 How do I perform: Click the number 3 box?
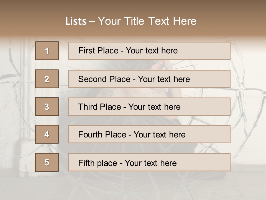coord(47,107)
